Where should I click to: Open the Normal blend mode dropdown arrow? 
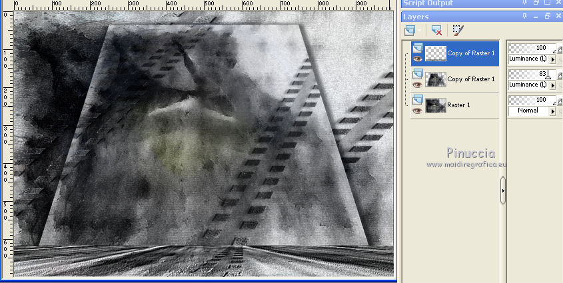point(552,111)
